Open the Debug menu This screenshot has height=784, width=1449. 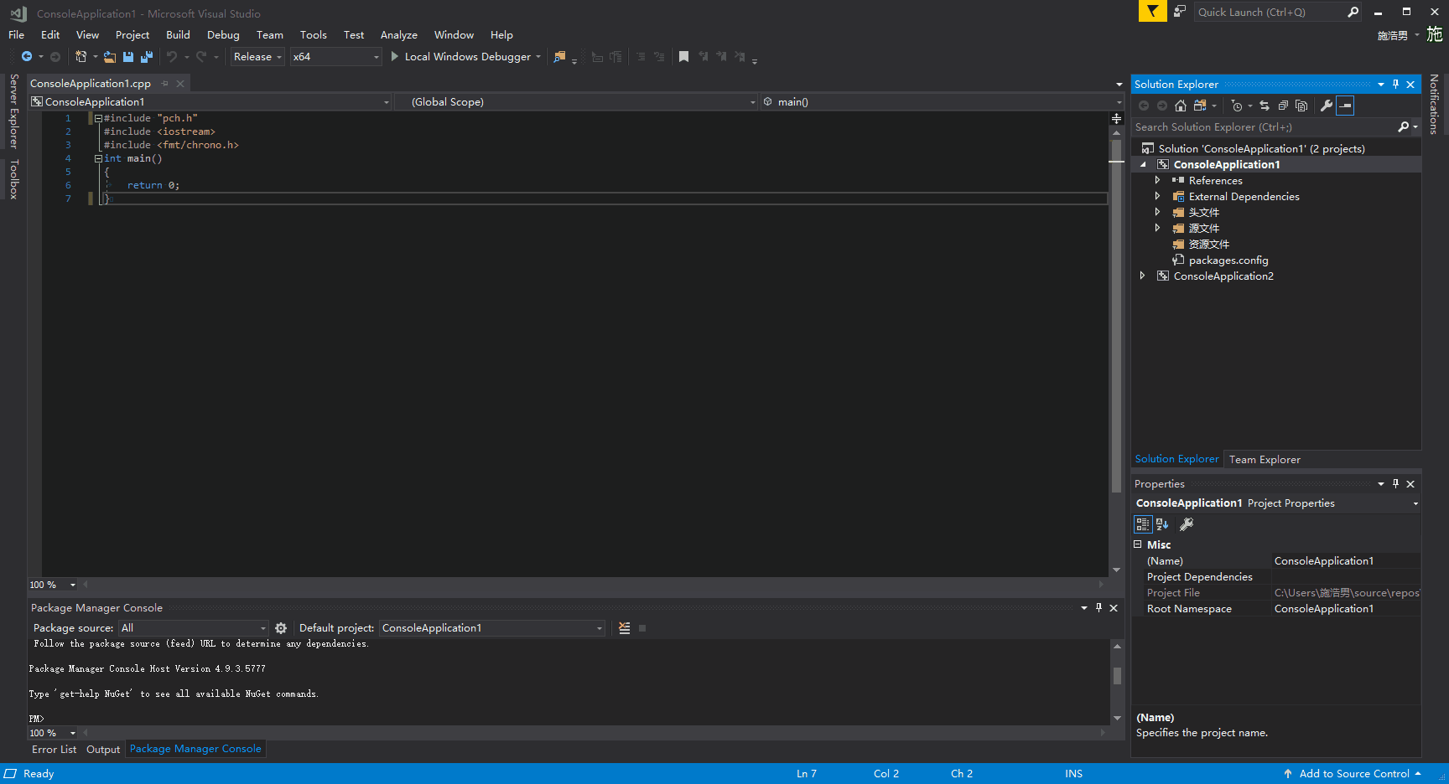pos(223,34)
